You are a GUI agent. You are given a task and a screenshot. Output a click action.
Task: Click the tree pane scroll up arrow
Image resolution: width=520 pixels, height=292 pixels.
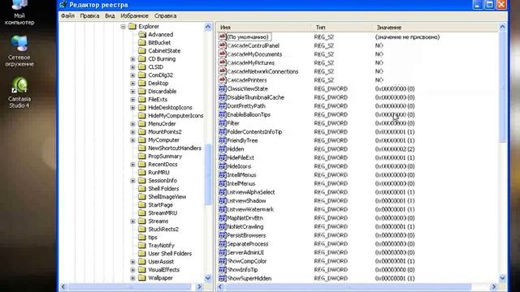pos(208,27)
